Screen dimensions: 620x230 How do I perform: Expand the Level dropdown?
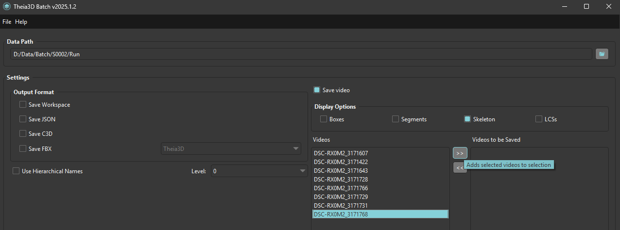259,171
